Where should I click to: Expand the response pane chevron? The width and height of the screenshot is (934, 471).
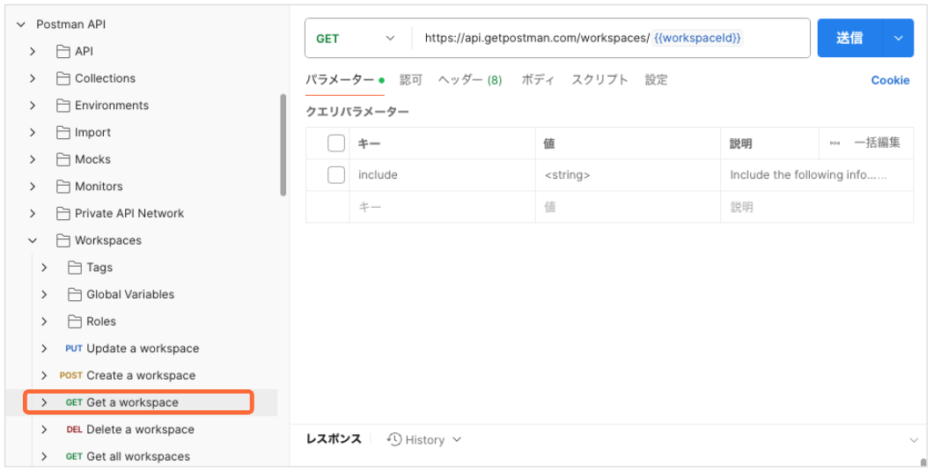point(914,440)
